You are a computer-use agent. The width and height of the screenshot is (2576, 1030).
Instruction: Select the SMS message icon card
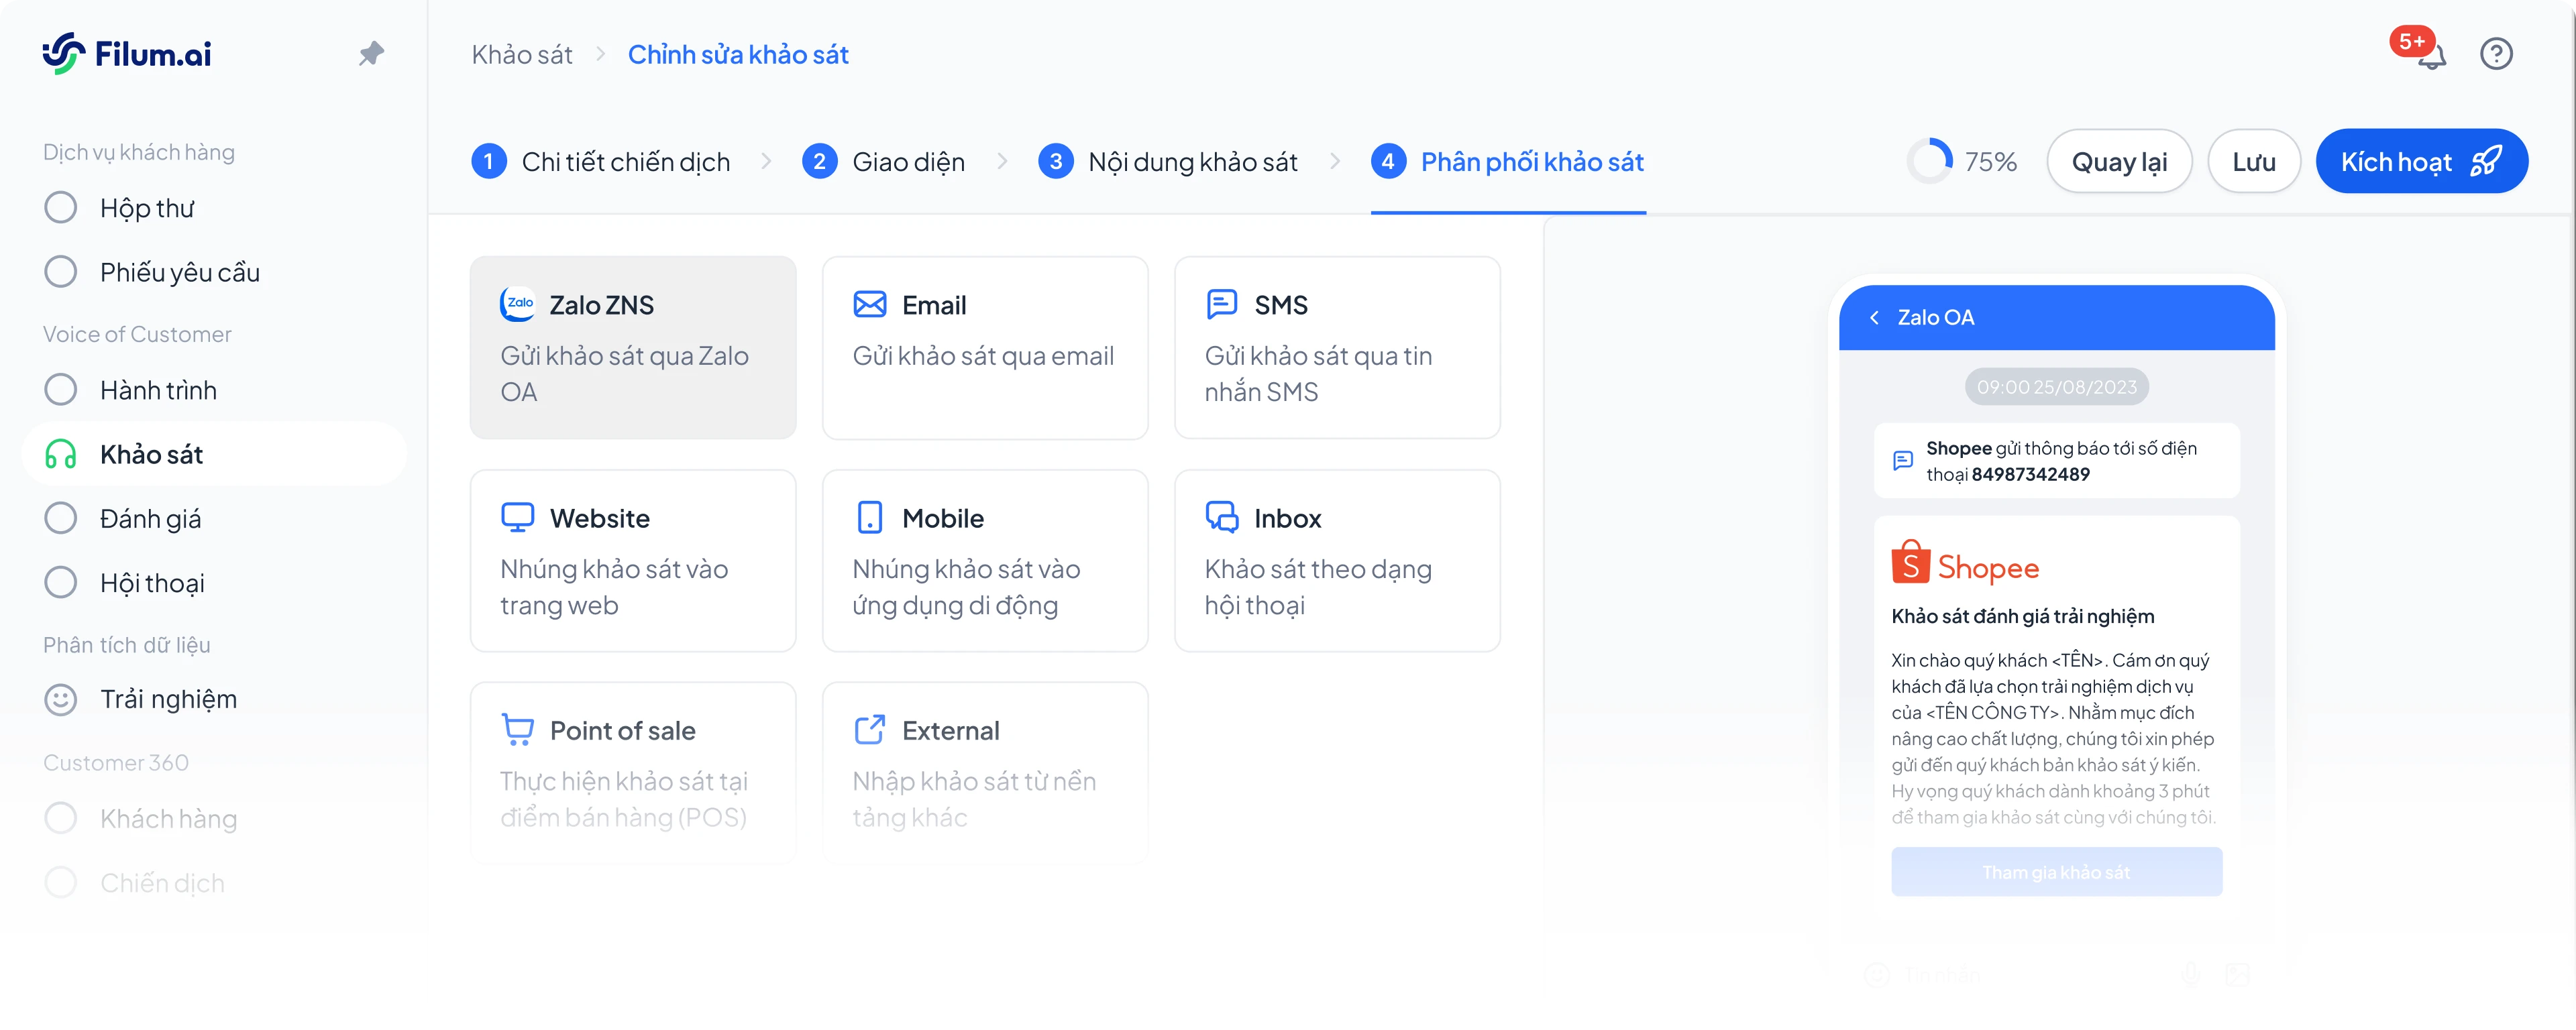point(1221,304)
